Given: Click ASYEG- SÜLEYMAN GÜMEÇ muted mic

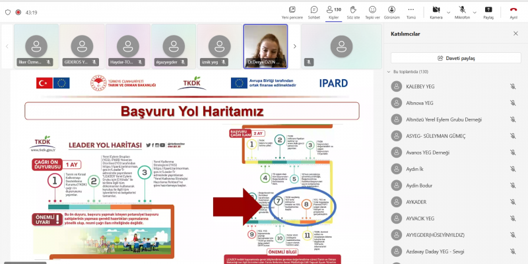Looking at the screenshot, I should pyautogui.click(x=513, y=136).
